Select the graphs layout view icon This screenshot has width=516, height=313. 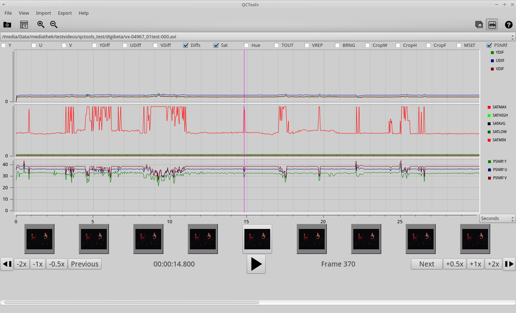click(492, 25)
